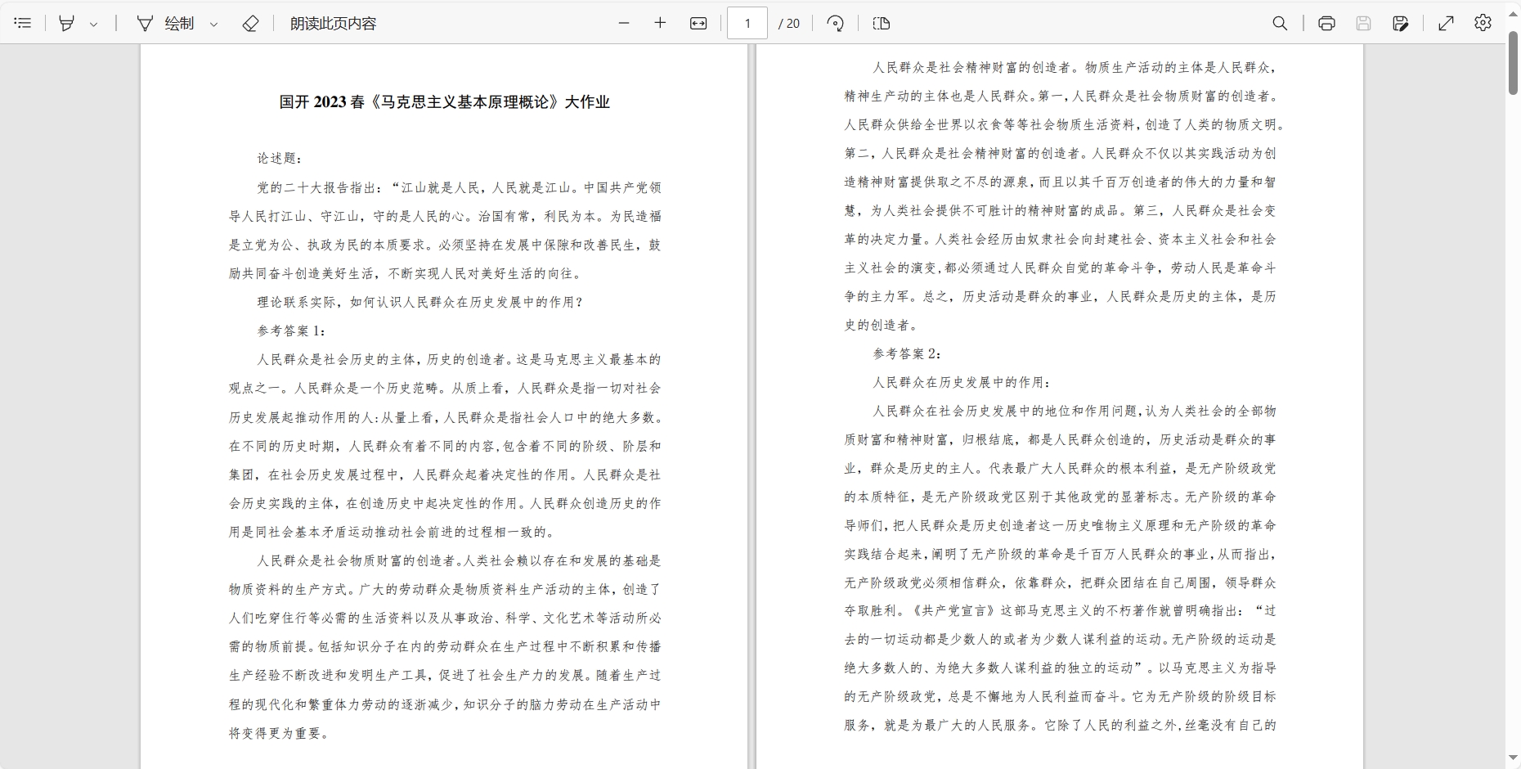Click the 参考答案 1： heading
Viewport: 1521px width, 769px height.
click(292, 331)
